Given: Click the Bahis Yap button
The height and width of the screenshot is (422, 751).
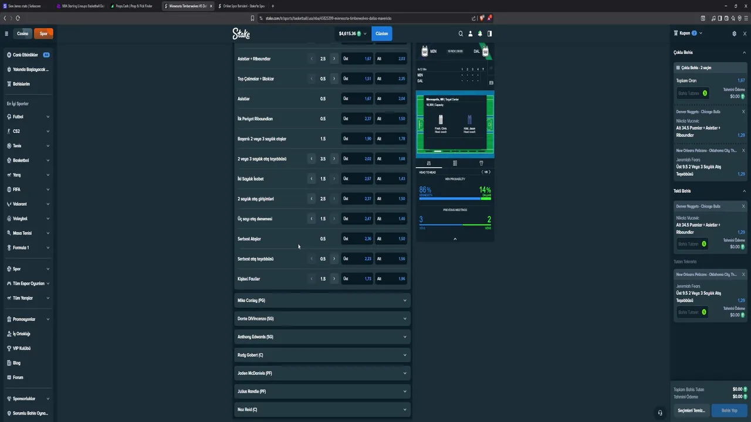Looking at the screenshot, I should [729, 410].
